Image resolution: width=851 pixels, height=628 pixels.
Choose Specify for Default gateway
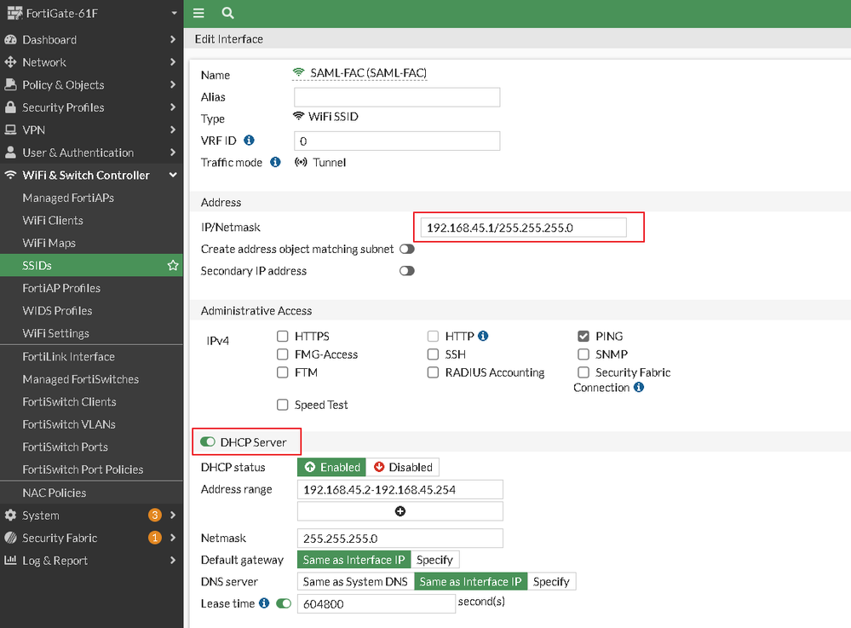(x=434, y=560)
